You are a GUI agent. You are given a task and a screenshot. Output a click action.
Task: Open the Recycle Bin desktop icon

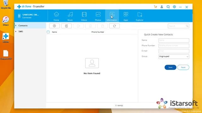click(6, 4)
